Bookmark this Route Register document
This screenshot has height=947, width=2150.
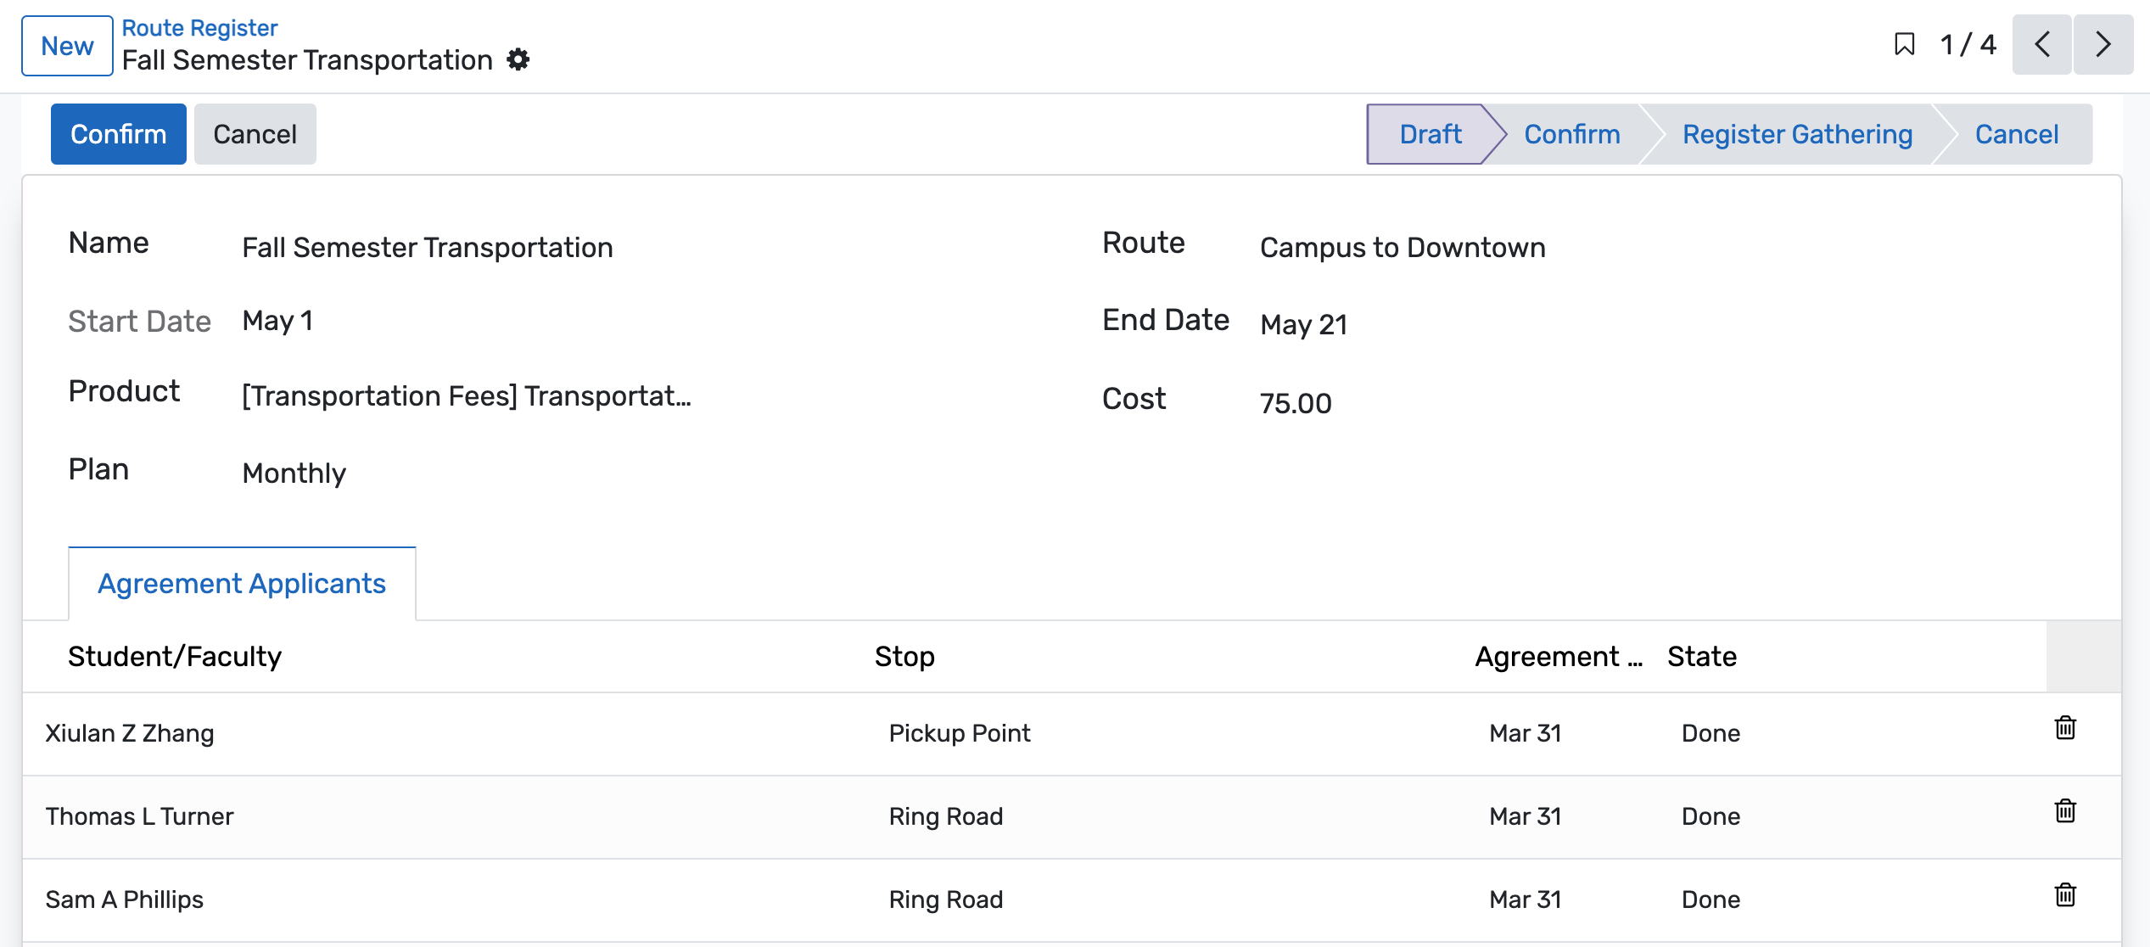coord(1905,45)
